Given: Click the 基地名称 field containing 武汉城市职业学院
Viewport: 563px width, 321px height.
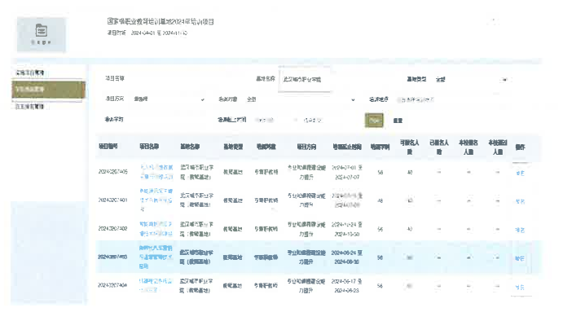Looking at the screenshot, I should point(305,79).
